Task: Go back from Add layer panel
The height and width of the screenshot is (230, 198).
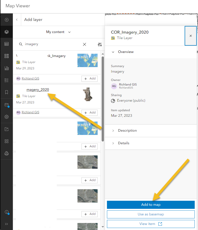Action: click(17, 20)
